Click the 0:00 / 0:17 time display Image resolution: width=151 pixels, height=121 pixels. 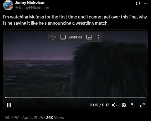99,105
